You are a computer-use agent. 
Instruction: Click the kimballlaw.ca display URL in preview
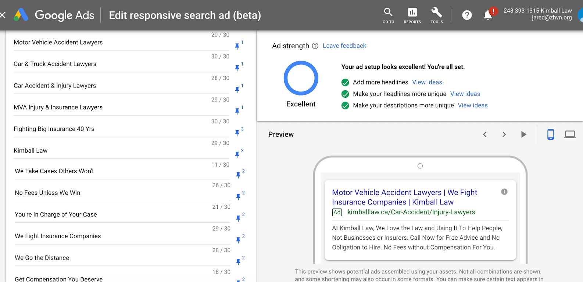click(x=411, y=212)
